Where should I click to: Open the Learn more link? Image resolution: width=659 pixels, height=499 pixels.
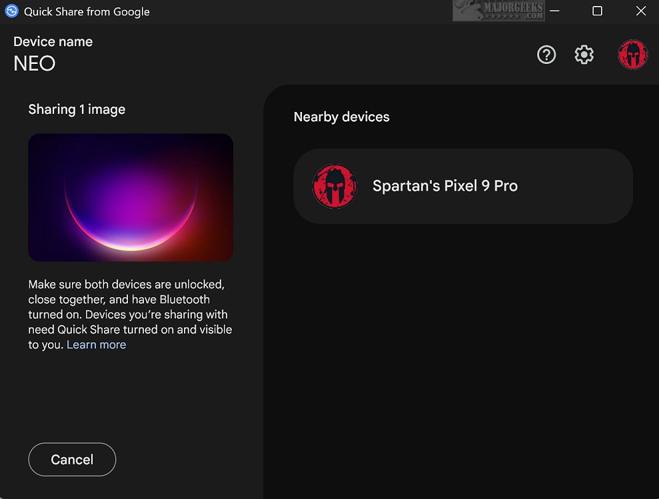(x=96, y=344)
